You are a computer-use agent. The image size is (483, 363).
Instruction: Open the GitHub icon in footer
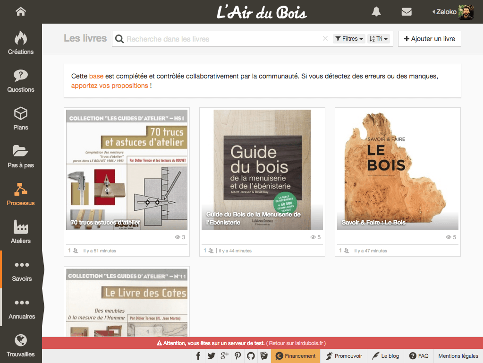(x=251, y=356)
